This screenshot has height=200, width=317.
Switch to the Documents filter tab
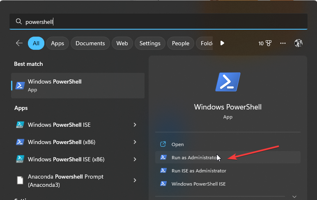pos(90,43)
